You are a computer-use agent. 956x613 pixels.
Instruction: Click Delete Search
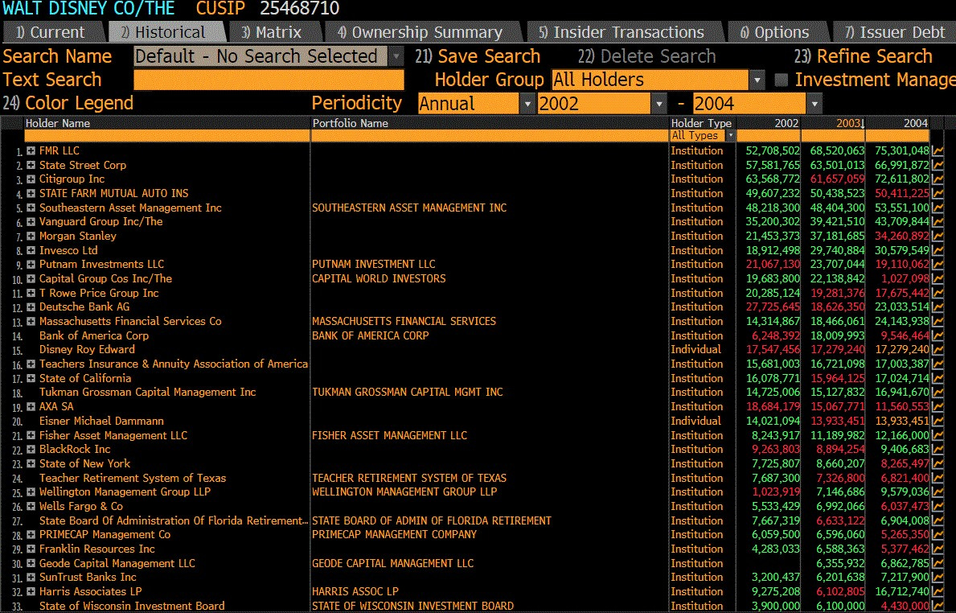pos(647,56)
